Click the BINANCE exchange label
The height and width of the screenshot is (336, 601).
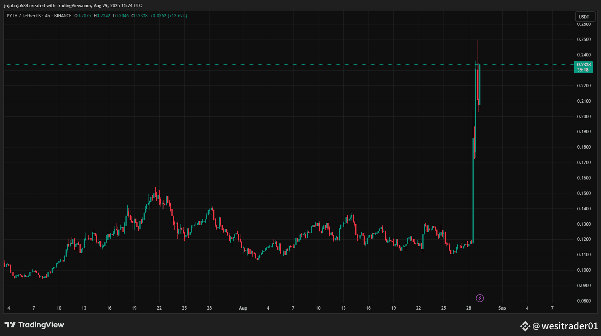(63, 16)
